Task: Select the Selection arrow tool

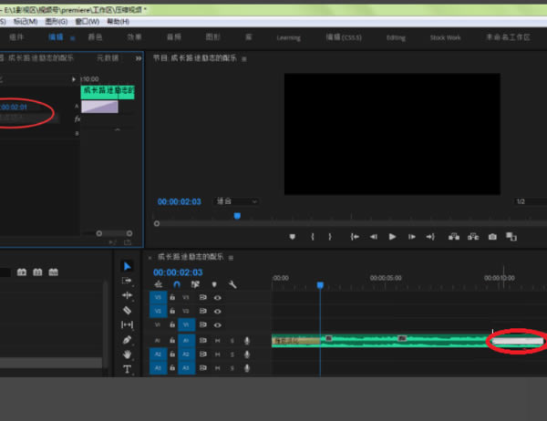Action: click(128, 265)
